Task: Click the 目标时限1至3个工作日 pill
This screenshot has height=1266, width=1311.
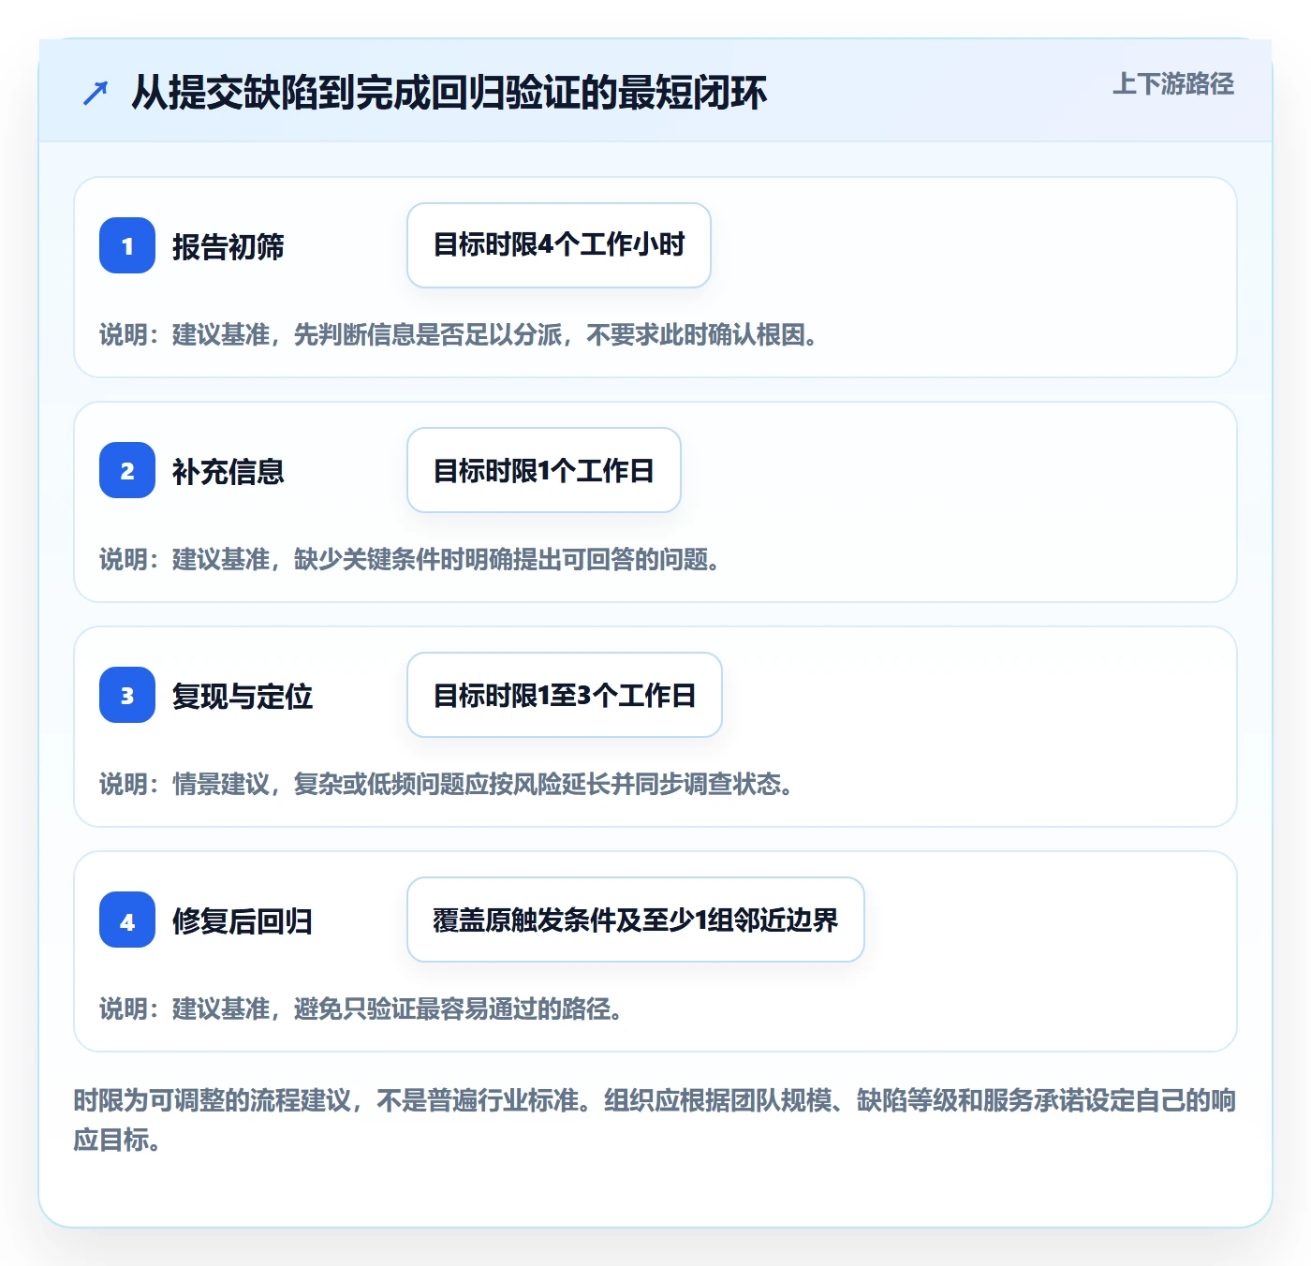Action: tap(565, 695)
